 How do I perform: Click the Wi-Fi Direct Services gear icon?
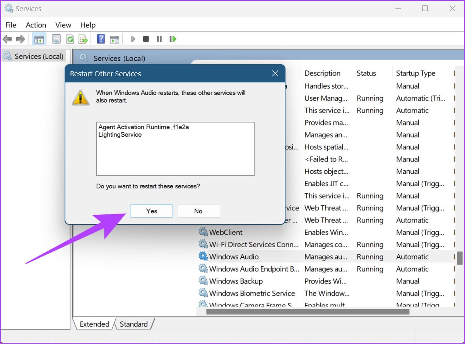[203, 245]
